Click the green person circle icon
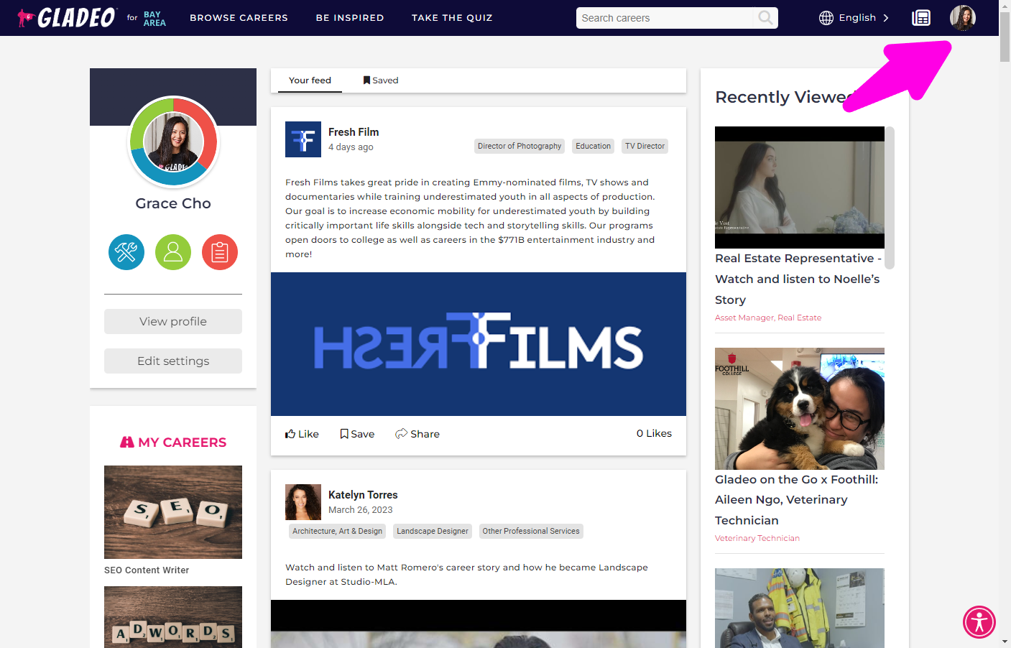The height and width of the screenshot is (648, 1011). [173, 252]
